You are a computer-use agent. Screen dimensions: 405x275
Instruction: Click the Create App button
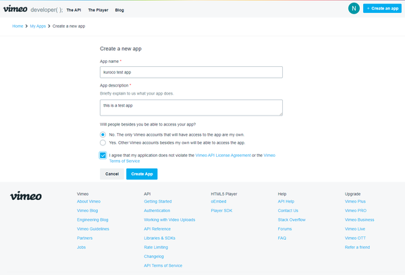[x=142, y=174]
